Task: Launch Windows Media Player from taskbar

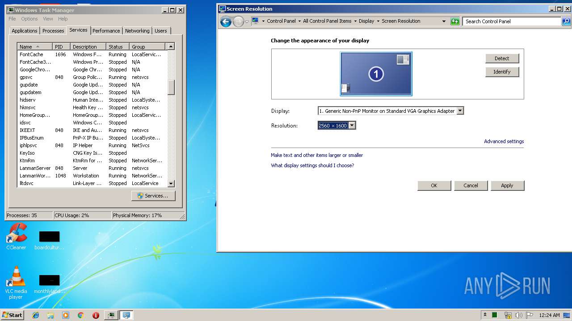Action: tap(66, 315)
